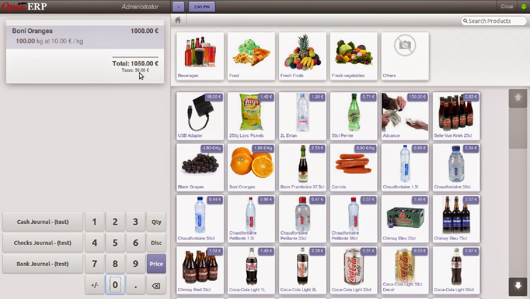Add Coca-Cola Light 2L to order

point(302,270)
